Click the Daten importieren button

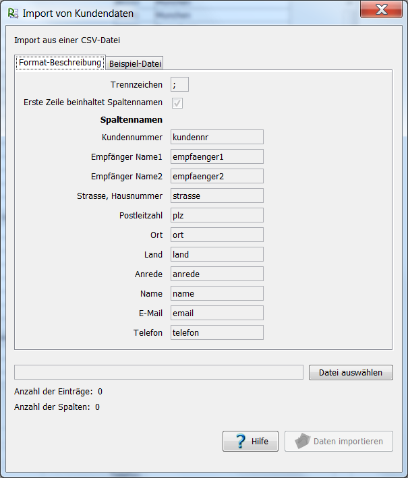339,442
